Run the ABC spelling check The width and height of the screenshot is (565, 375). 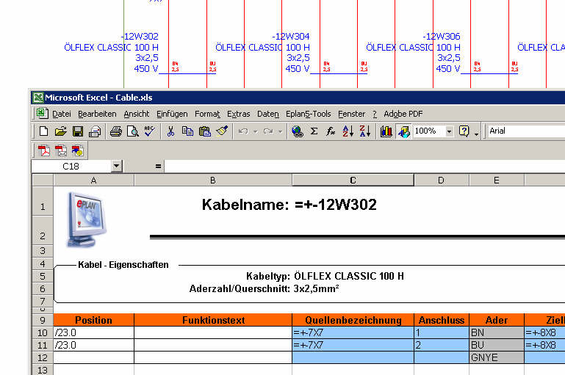(x=149, y=131)
